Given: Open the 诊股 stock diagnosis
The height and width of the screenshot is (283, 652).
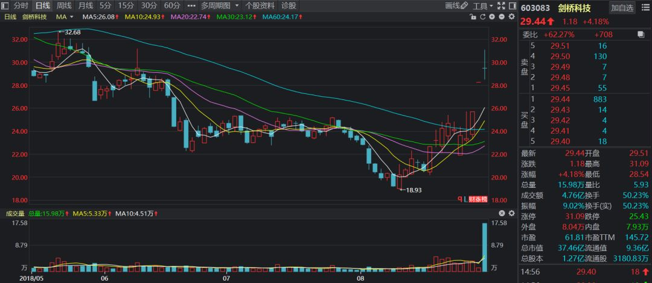Looking at the screenshot, I should click(x=289, y=6).
